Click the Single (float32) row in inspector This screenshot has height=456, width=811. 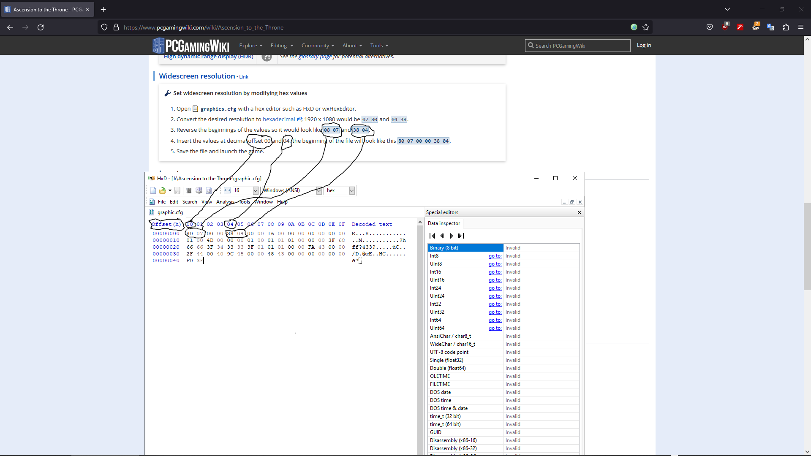(503, 360)
